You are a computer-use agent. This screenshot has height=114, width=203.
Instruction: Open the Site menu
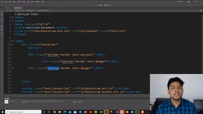pos(32,2)
